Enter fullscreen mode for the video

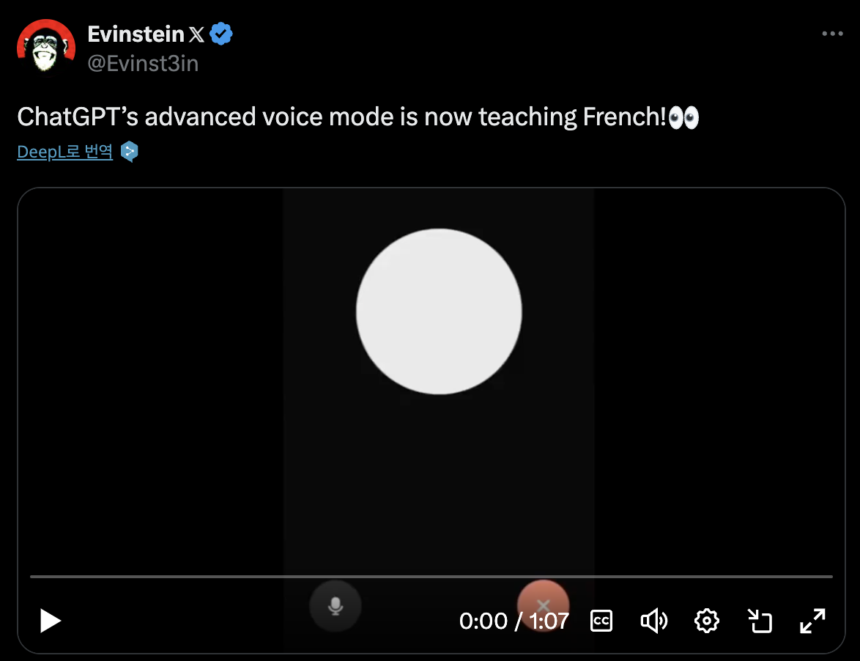812,621
